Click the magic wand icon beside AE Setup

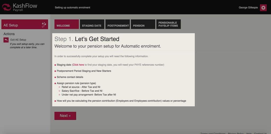click(44, 25)
